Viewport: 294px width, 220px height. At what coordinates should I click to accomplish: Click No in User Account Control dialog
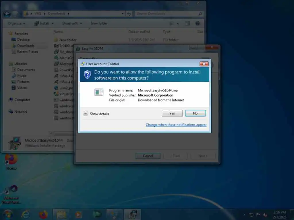(x=195, y=113)
